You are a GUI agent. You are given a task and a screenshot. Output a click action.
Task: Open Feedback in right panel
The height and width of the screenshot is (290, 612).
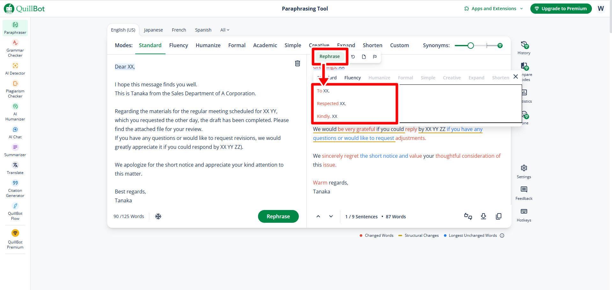pos(524,193)
